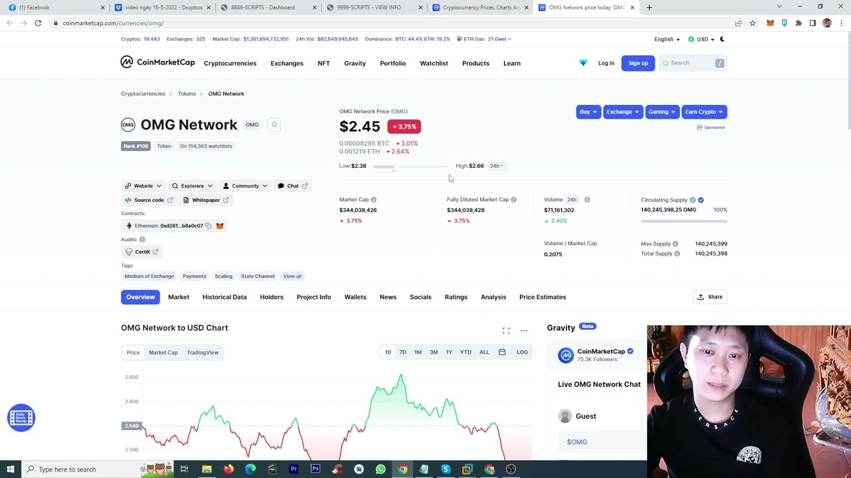The image size is (851, 478).
Task: Expand the Buy dropdown
Action: tap(588, 112)
